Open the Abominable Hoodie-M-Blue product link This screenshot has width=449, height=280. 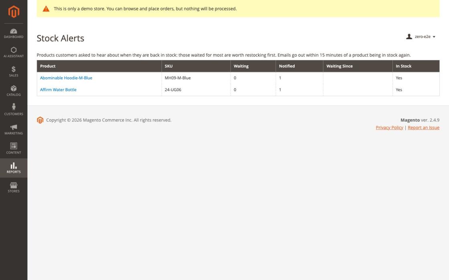[66, 78]
